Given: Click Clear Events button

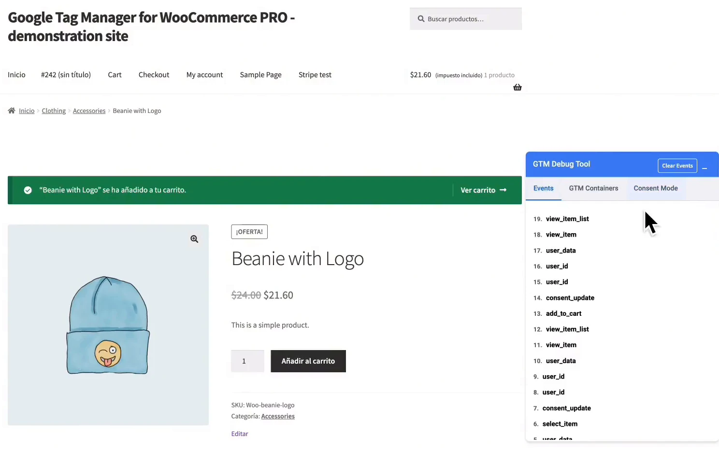Looking at the screenshot, I should (x=677, y=166).
